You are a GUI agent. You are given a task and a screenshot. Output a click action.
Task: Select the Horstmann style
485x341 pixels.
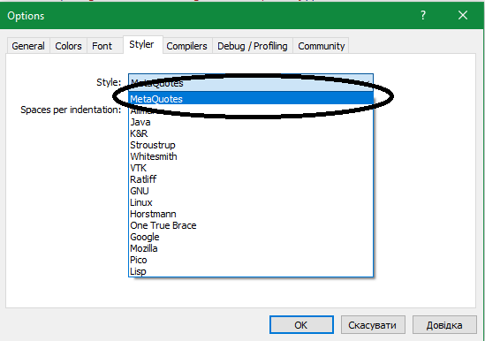pyautogui.click(x=251, y=214)
